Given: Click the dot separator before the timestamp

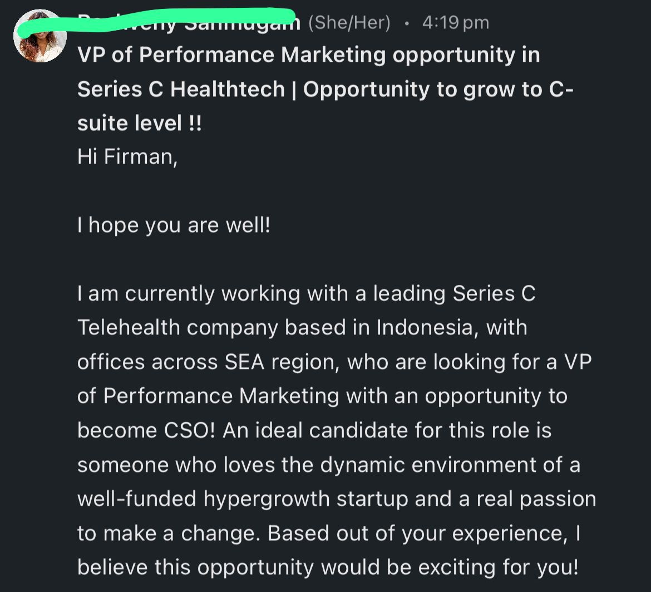Looking at the screenshot, I should click(407, 23).
